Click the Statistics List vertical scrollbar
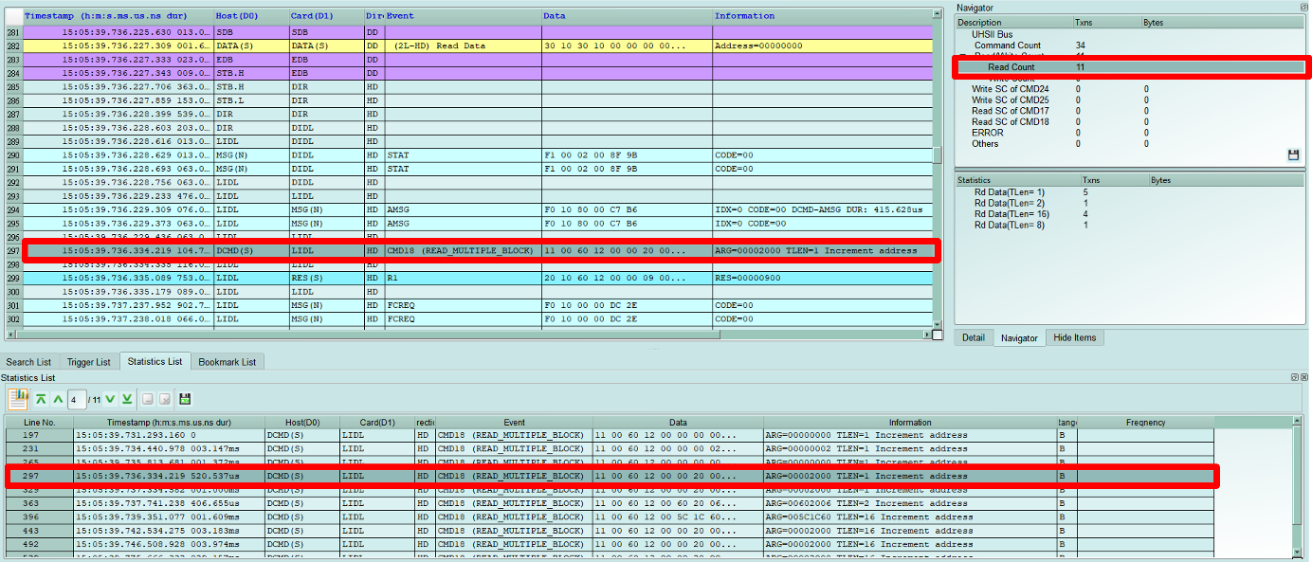Image resolution: width=1312 pixels, height=562 pixels. click(1298, 488)
